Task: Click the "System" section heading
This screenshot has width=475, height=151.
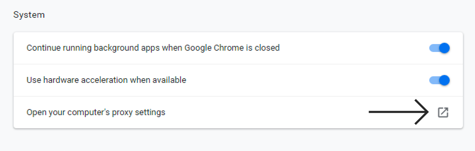Action: click(29, 15)
